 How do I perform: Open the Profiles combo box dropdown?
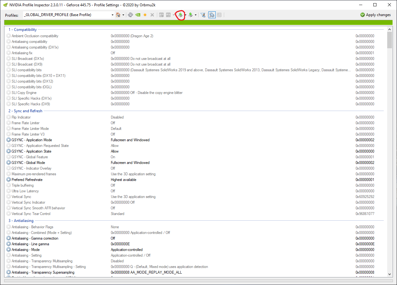tap(113, 15)
